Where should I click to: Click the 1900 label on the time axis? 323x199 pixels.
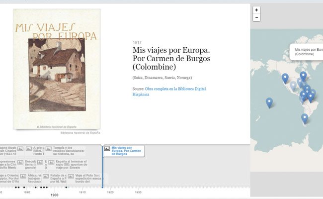55,195
